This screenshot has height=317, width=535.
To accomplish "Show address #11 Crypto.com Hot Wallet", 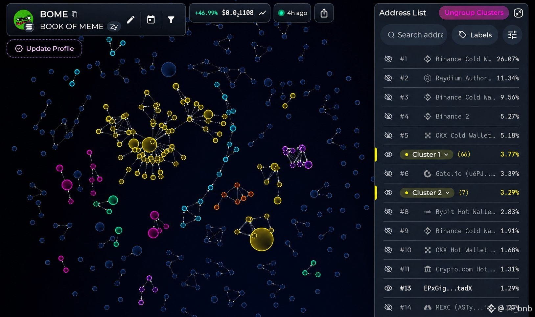I will coord(388,269).
